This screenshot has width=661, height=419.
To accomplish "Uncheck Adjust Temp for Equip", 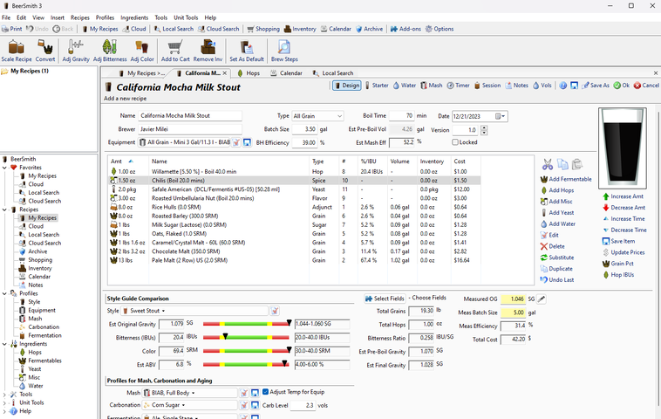I will click(265, 392).
